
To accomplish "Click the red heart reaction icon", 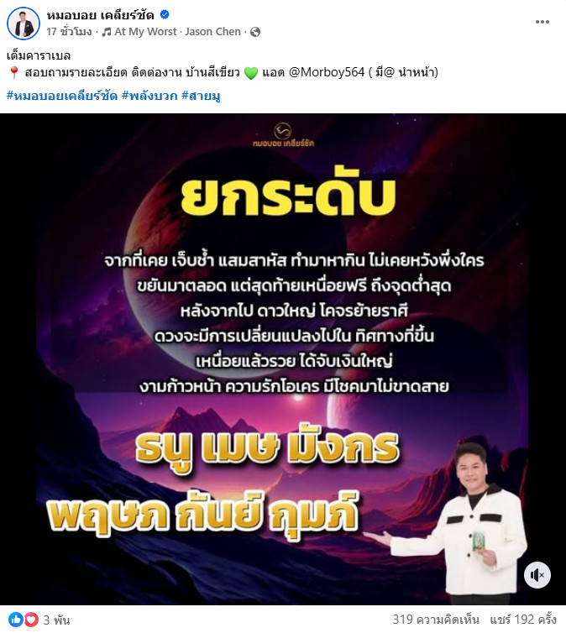I will click(x=31, y=620).
